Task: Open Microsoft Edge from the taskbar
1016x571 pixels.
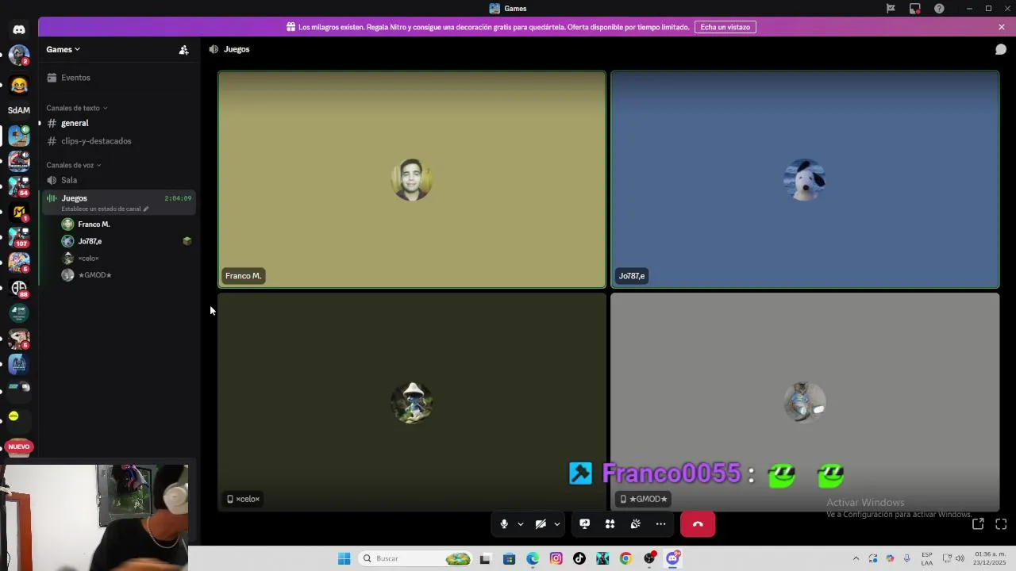Action: click(533, 558)
